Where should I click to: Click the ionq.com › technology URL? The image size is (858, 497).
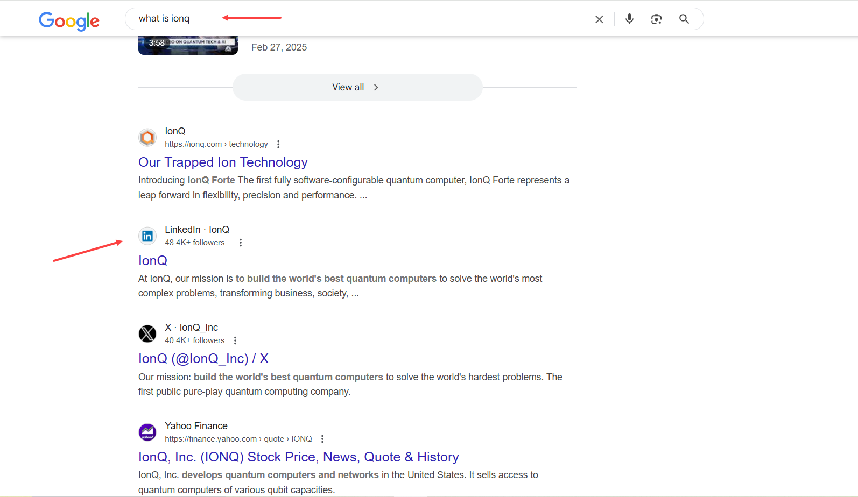(216, 144)
